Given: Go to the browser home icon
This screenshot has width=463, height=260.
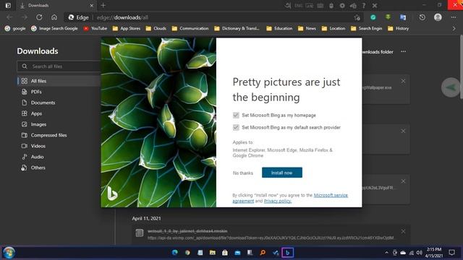Looking at the screenshot, I should [x=54, y=17].
